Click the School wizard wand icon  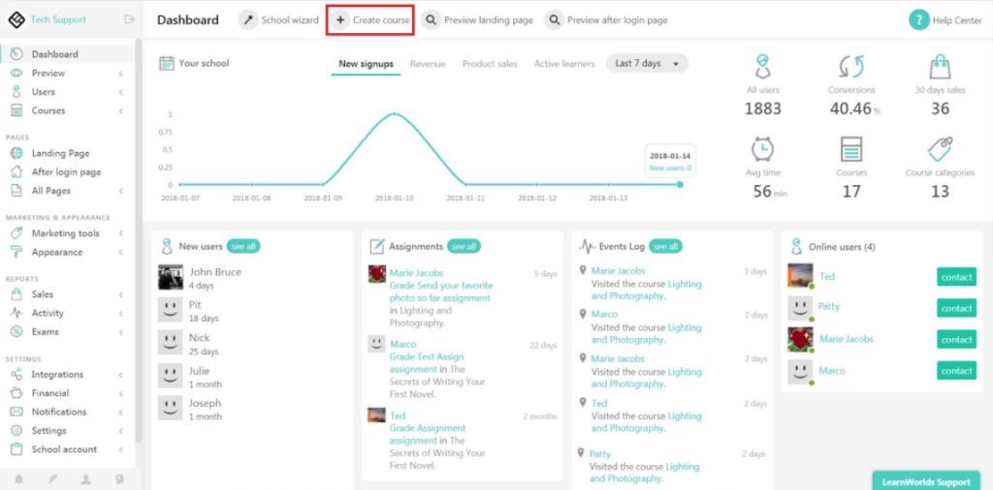(x=248, y=20)
